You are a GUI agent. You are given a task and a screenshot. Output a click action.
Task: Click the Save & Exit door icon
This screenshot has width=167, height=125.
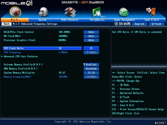pyautogui.click(x=151, y=12)
